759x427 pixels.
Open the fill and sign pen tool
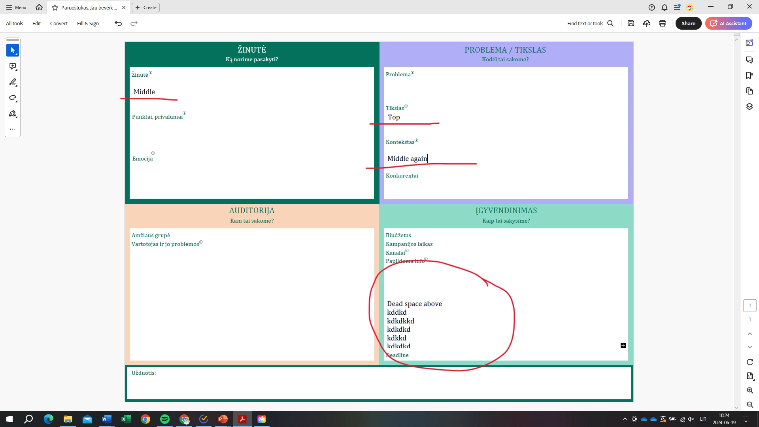pyautogui.click(x=13, y=114)
